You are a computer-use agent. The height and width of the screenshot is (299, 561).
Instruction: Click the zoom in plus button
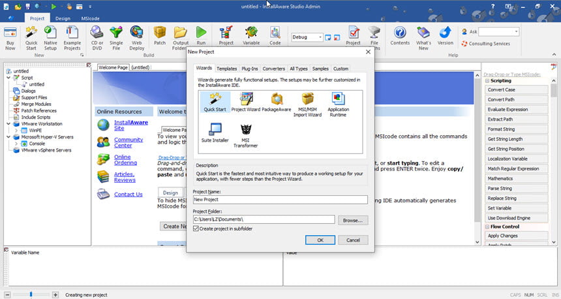tap(55, 294)
